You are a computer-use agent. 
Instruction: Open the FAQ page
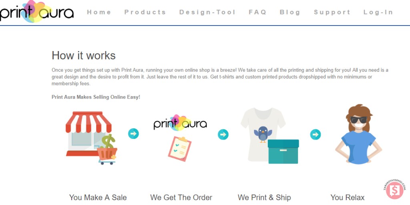[x=257, y=12]
